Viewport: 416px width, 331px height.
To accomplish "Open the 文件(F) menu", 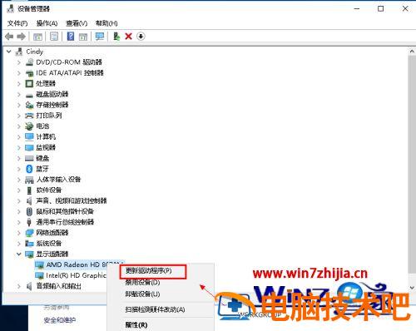I will click(x=17, y=23).
